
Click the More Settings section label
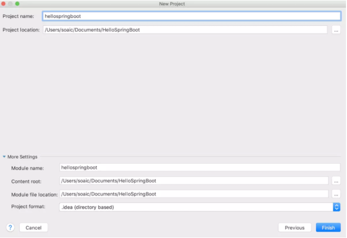22,157
